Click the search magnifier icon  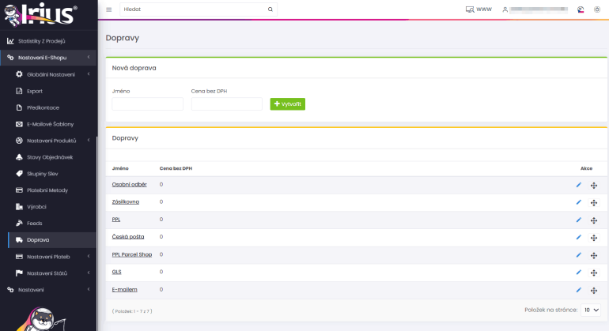point(270,9)
